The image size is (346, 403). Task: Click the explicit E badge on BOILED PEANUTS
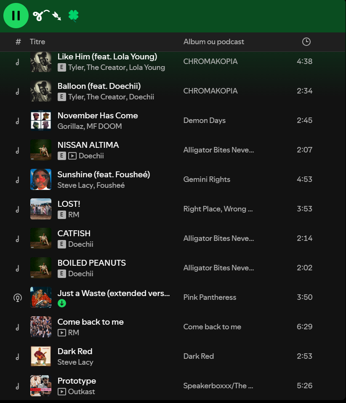coord(61,274)
